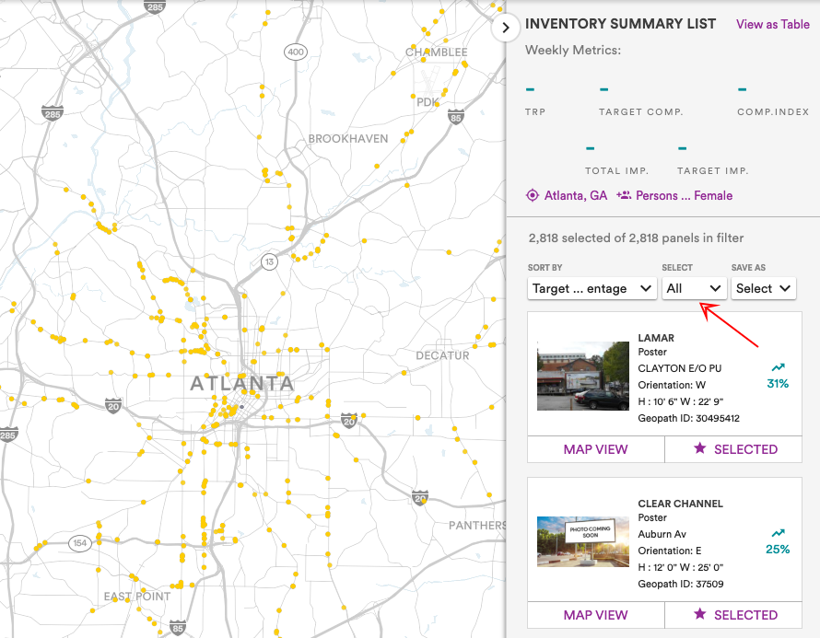Viewport: 820px width, 638px height.
Task: Click Geopath ID: 30495412 text
Action: tap(689, 418)
